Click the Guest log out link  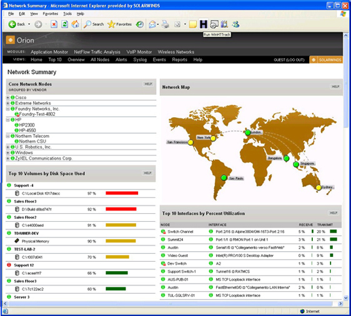289,60
